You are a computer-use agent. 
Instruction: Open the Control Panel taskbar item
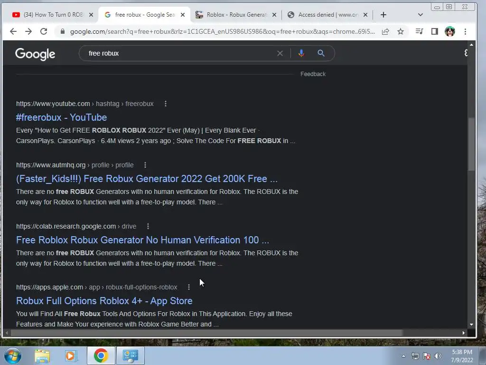tap(130, 355)
